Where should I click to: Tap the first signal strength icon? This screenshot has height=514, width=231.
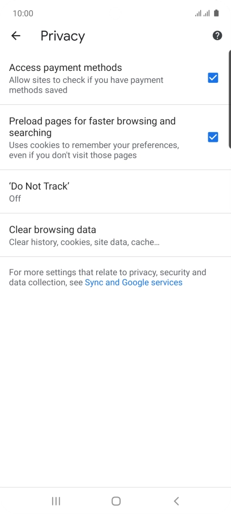(198, 14)
